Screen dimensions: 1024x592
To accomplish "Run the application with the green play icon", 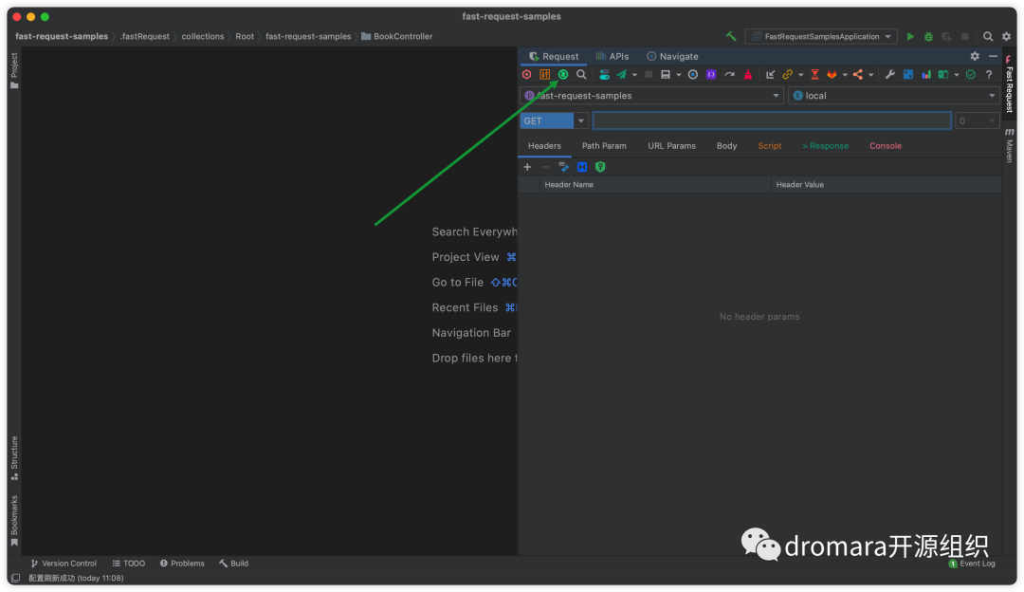I will [x=910, y=37].
